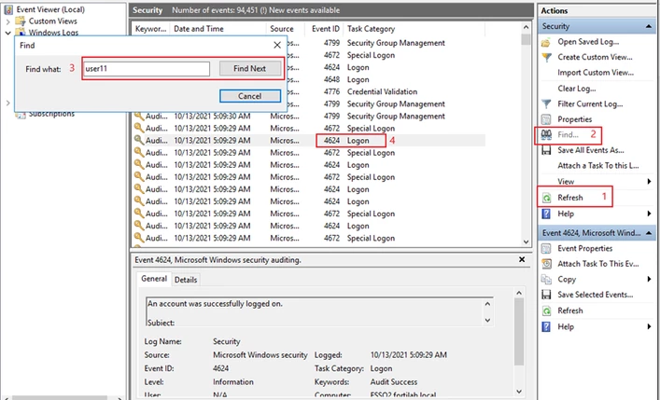Click the Event Properties icon
This screenshot has width=660, height=400.
[546, 249]
